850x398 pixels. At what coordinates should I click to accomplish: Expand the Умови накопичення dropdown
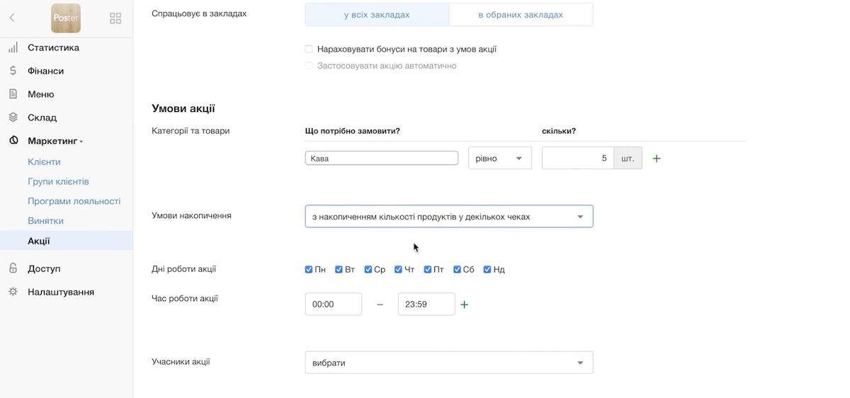449,217
